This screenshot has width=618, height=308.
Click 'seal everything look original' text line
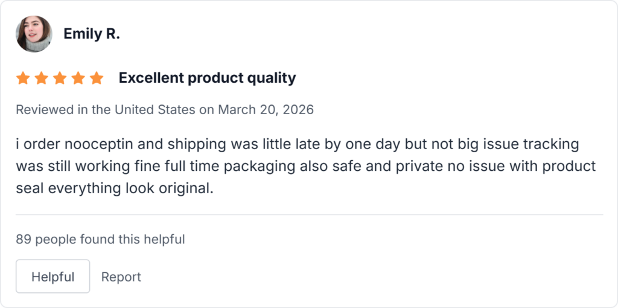(115, 188)
